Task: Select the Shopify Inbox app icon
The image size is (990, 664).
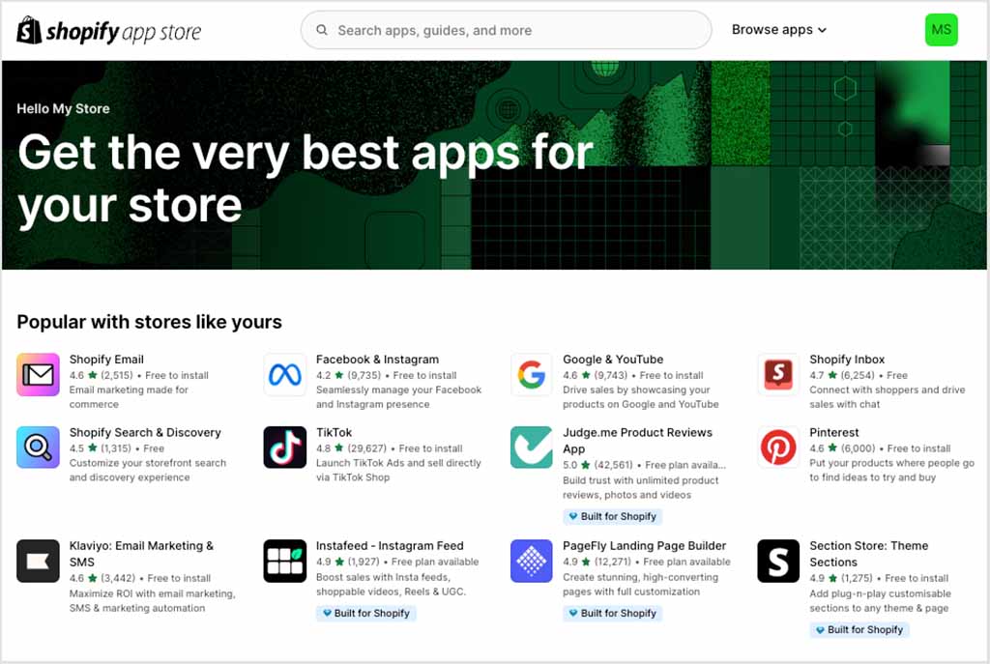Action: tap(778, 375)
